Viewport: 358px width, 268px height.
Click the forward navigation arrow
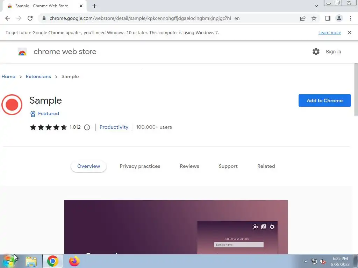(x=19, y=18)
